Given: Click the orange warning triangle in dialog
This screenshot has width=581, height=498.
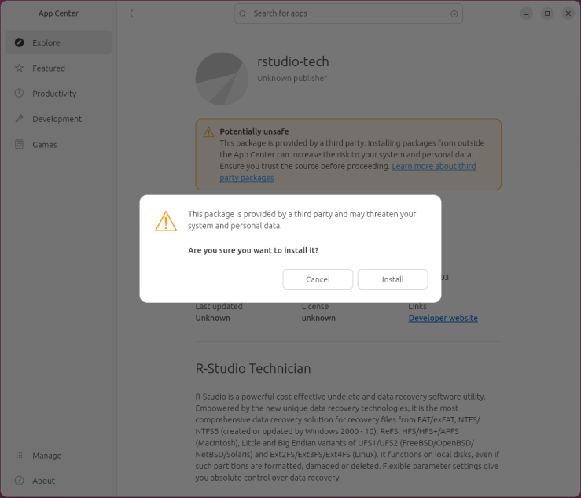Looking at the screenshot, I should point(166,221).
